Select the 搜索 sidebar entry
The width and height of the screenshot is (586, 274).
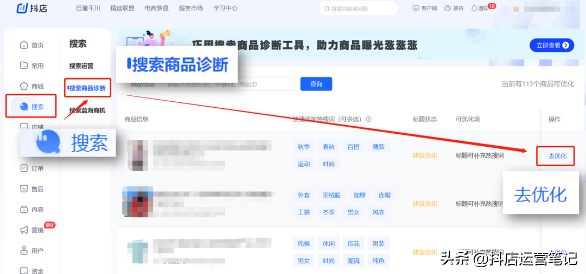pyautogui.click(x=31, y=107)
